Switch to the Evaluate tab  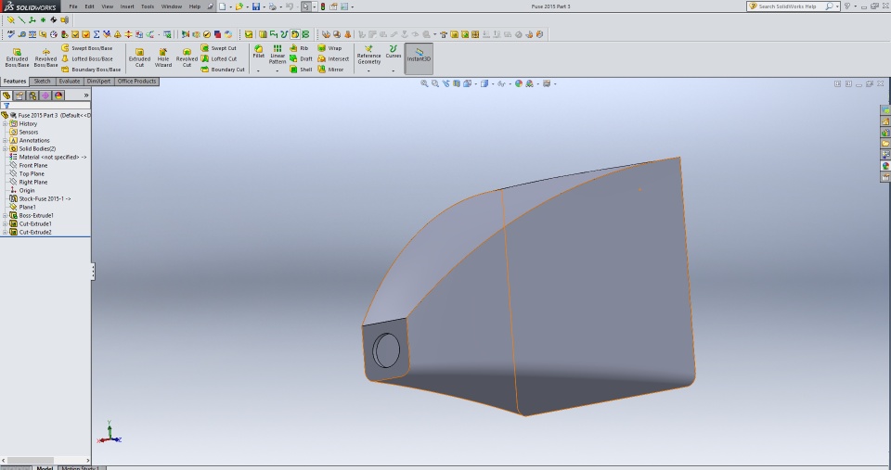(x=70, y=82)
